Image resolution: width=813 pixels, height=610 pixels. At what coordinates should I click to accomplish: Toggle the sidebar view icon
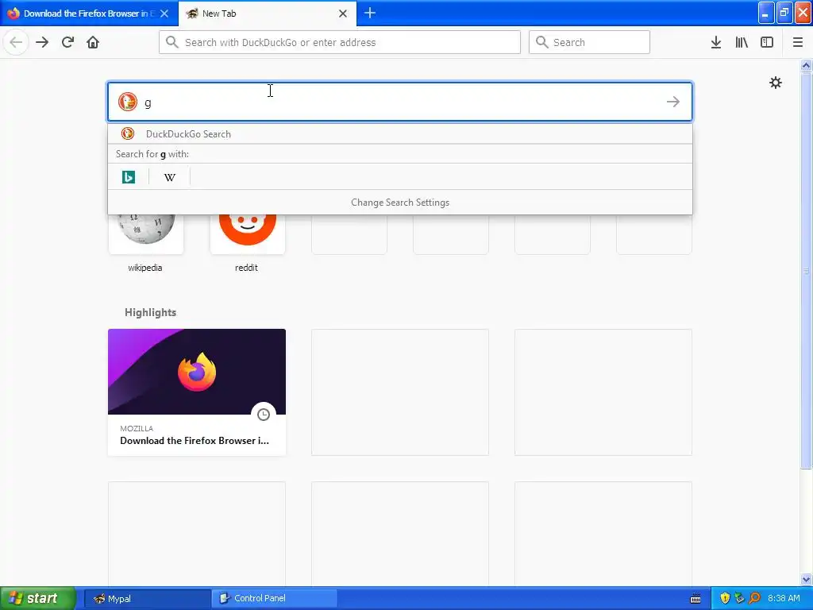[x=767, y=42]
